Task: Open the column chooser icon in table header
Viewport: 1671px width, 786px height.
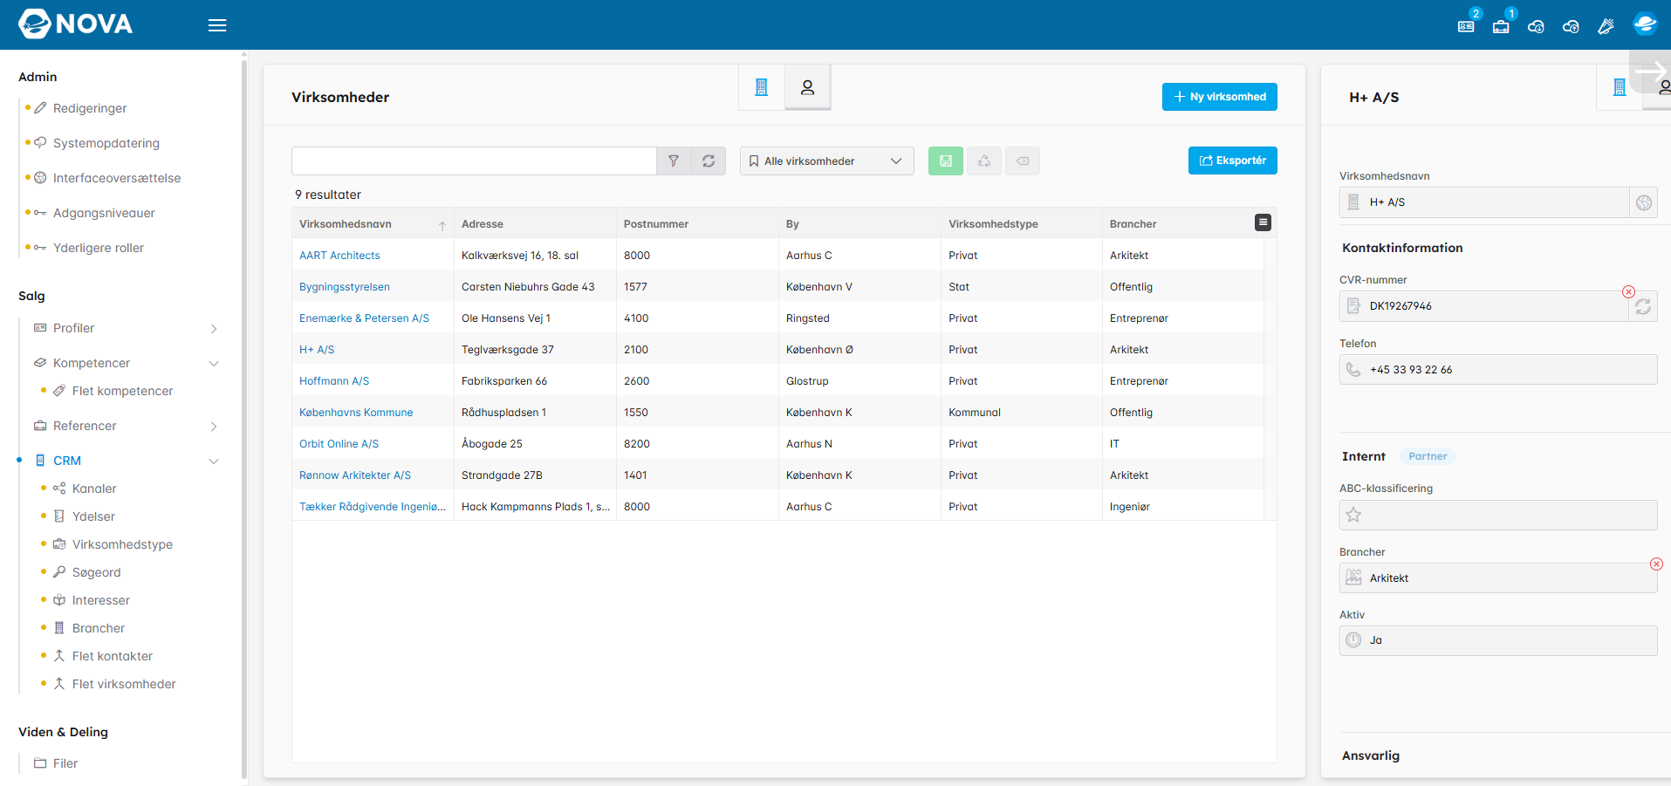Action: 1263,222
